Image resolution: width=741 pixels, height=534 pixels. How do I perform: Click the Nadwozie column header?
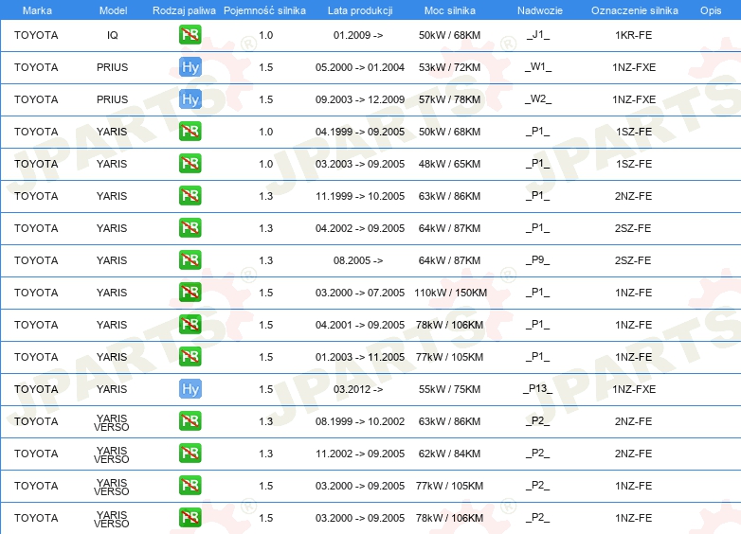click(x=540, y=10)
